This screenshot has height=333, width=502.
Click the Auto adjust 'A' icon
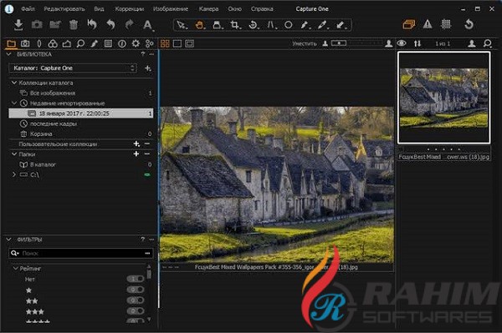tap(147, 25)
